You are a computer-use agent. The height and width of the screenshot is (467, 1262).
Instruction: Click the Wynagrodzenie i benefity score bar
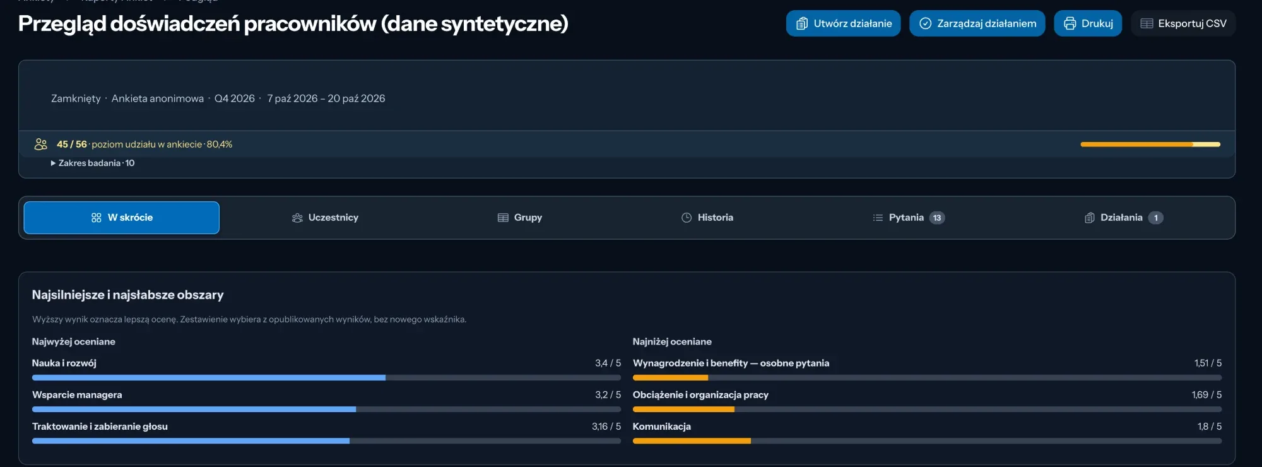click(927, 377)
